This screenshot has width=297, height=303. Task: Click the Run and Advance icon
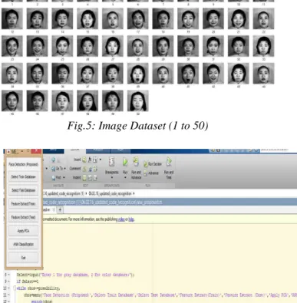click(136, 162)
